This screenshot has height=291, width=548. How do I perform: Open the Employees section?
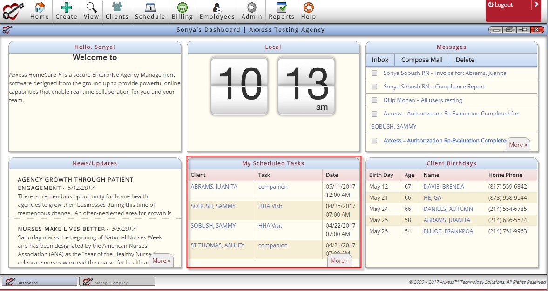point(216,9)
